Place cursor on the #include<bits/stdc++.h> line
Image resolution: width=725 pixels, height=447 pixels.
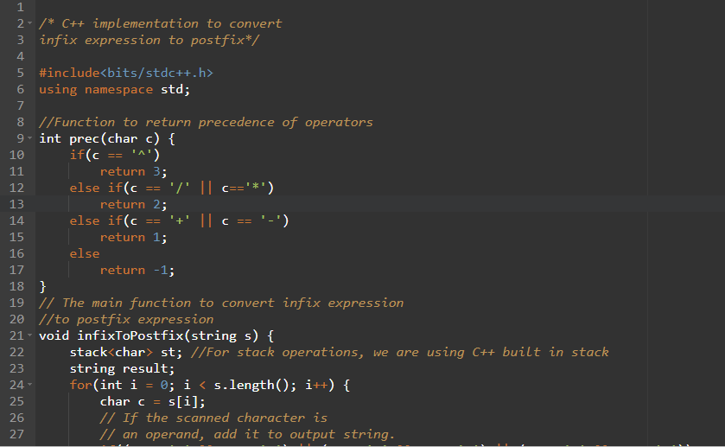pyautogui.click(x=126, y=73)
